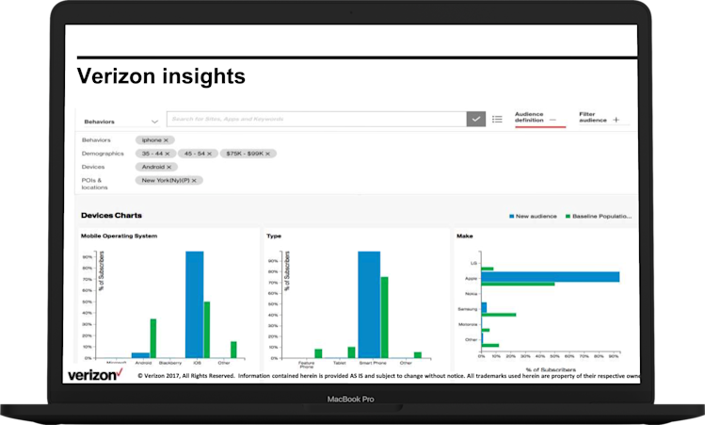Confirm search with the checkmark button
This screenshot has width=705, height=425.
pos(476,119)
